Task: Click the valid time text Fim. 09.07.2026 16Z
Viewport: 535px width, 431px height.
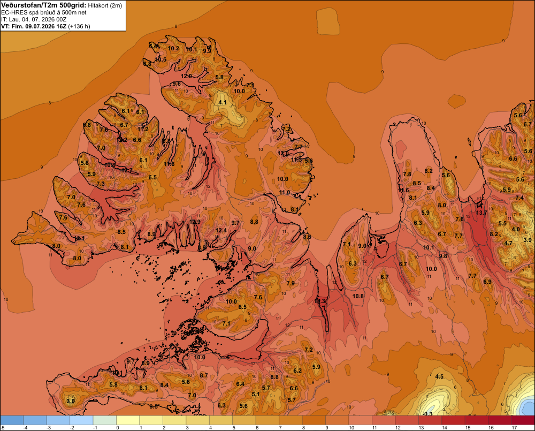Action: 39,26
